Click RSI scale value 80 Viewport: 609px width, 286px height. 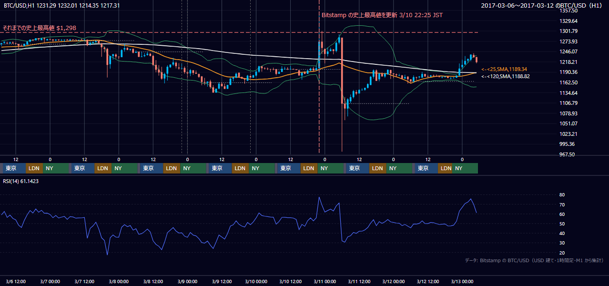(562, 195)
